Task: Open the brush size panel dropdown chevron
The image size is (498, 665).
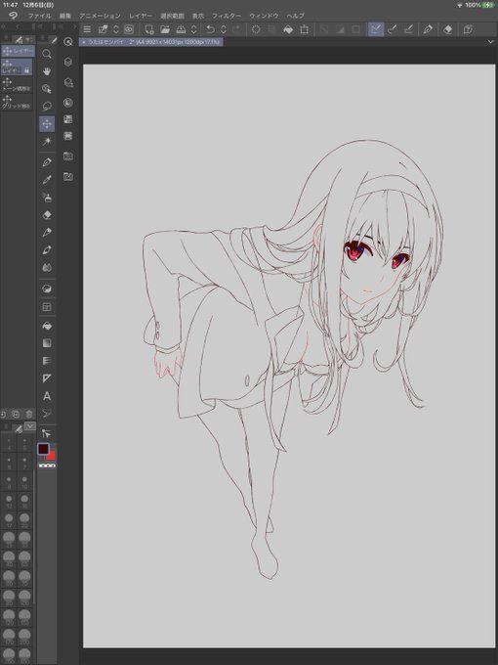Action: click(30, 426)
